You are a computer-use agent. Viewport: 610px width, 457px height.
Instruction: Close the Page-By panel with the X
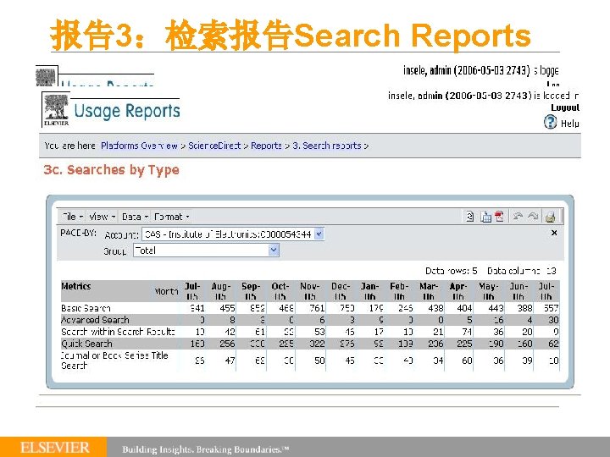[554, 233]
